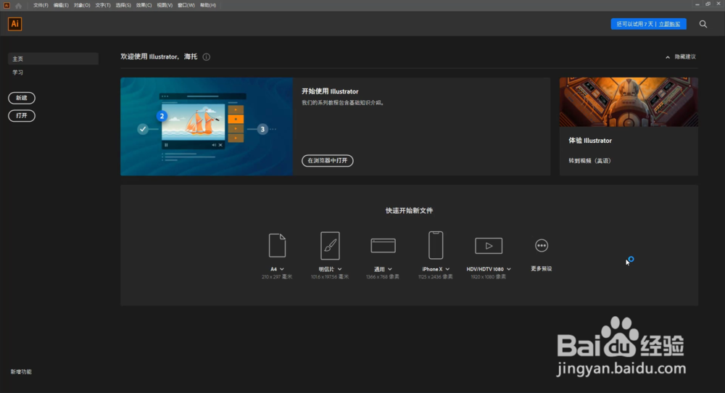Restore down the Illustrator window
This screenshot has height=393, width=725.
pos(708,4)
